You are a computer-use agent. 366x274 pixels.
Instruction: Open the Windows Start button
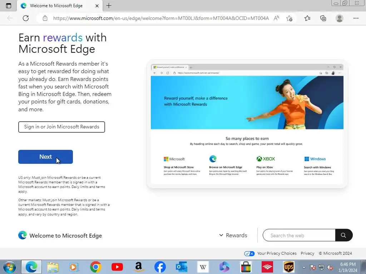(x=9, y=267)
